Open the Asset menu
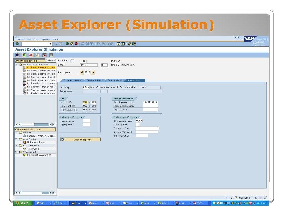The height and width of the screenshot is (212, 283). click(21, 40)
